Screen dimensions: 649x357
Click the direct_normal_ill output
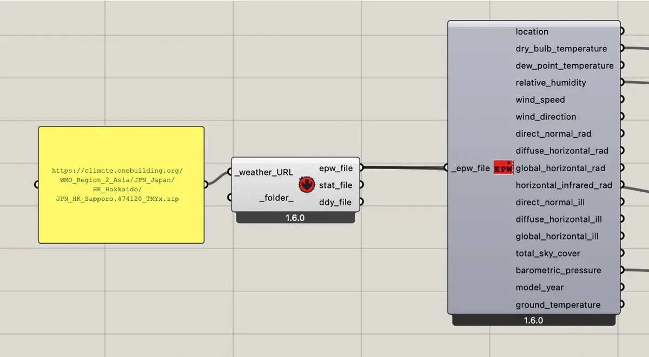[x=550, y=202]
